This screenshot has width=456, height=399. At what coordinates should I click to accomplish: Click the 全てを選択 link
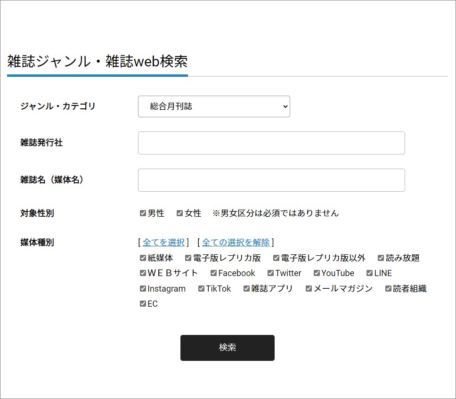[x=163, y=242]
